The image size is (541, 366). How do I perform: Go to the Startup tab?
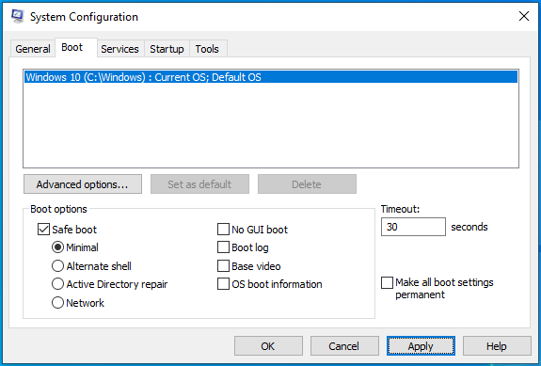[x=167, y=49]
